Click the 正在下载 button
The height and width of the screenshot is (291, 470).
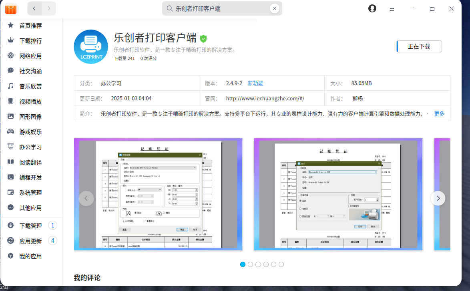419,46
